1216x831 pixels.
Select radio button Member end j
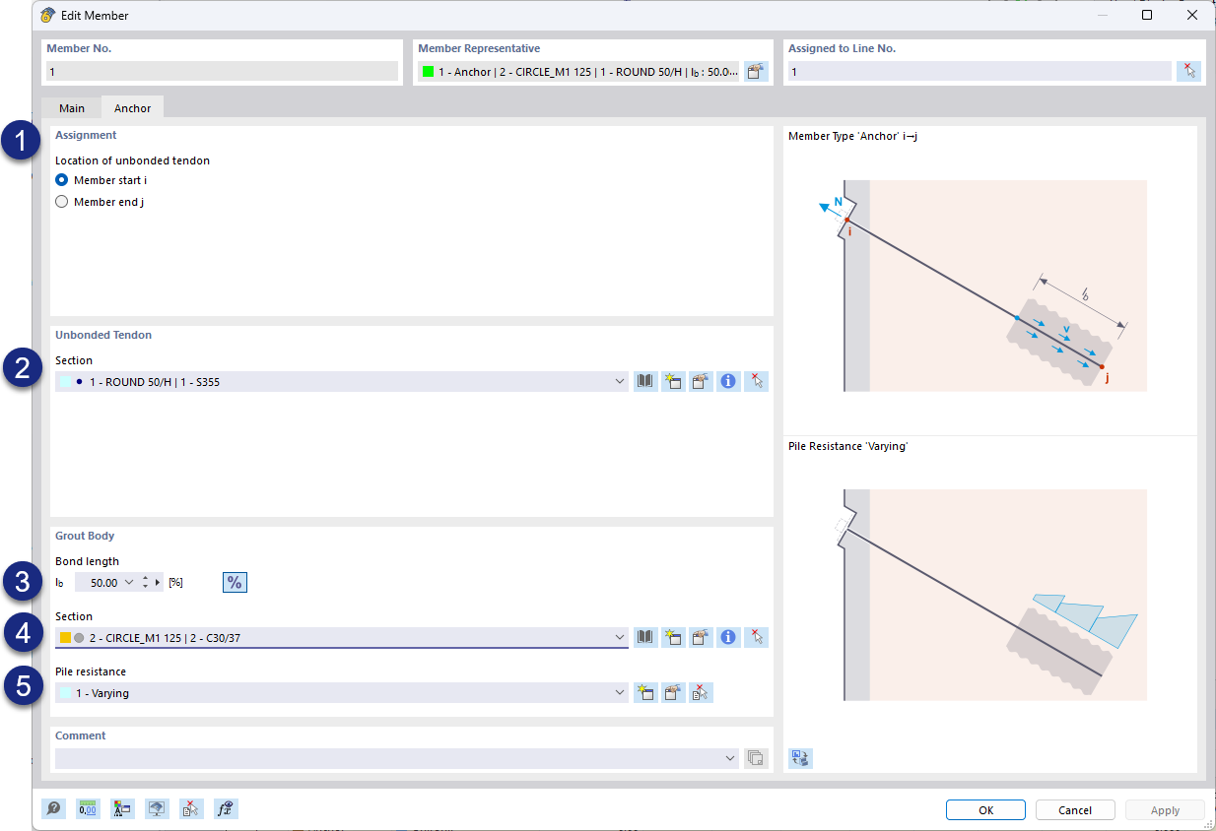tap(61, 201)
